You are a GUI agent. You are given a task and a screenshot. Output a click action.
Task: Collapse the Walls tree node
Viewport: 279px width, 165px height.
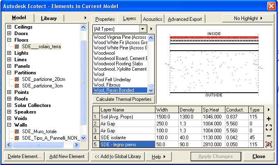click(x=9, y=125)
